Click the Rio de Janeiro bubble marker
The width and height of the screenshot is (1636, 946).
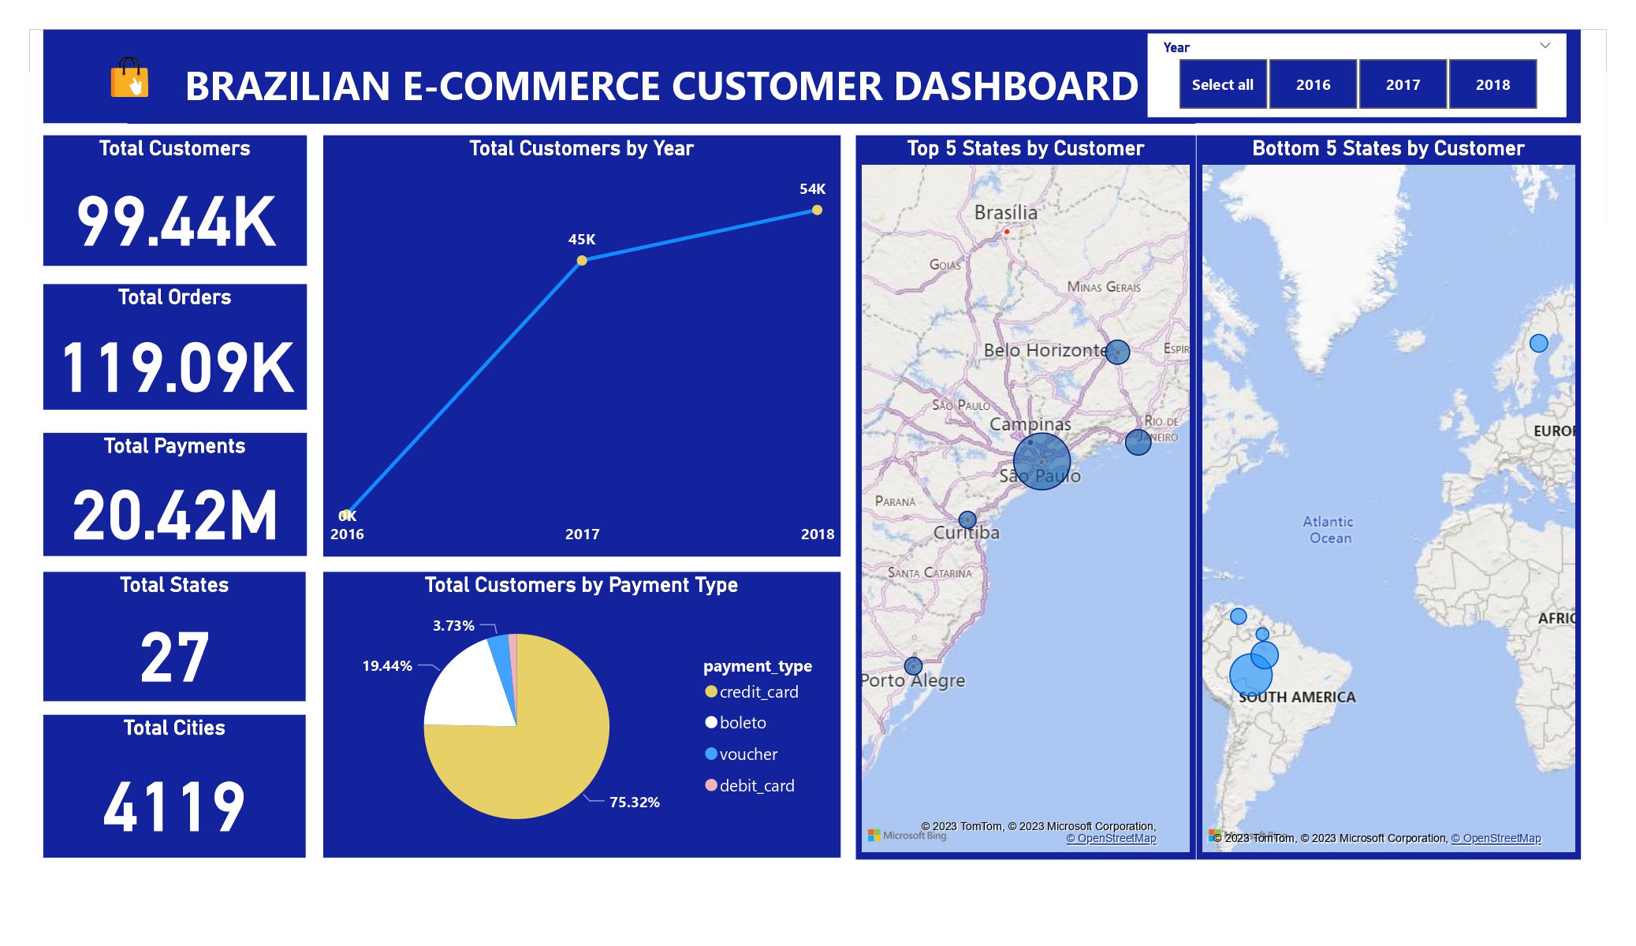pos(1138,442)
